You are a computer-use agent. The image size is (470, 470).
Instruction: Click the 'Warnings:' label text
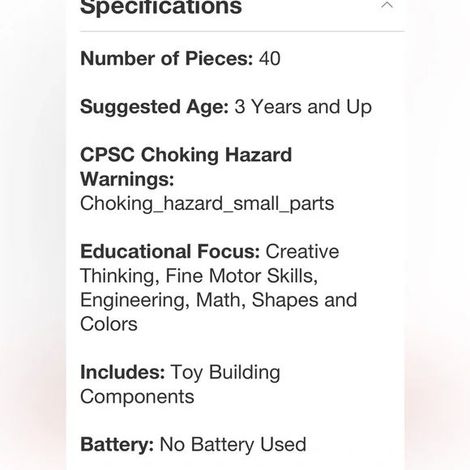point(127,179)
